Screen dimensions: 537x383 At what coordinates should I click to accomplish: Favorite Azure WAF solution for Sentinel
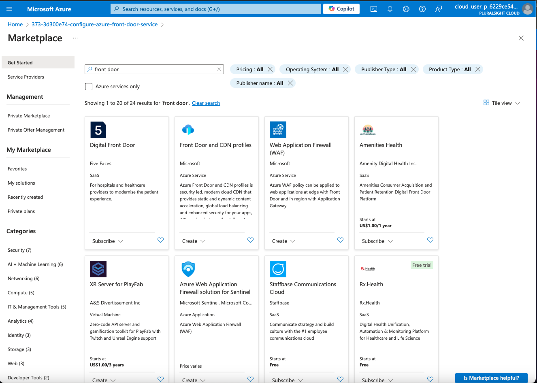click(251, 379)
